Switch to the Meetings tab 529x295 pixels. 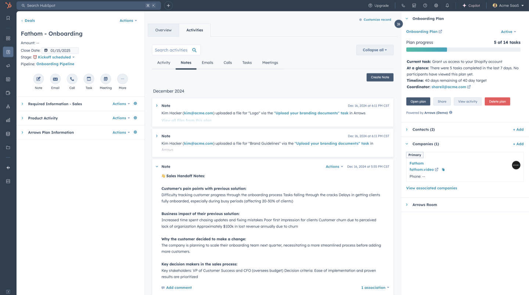(x=270, y=62)
